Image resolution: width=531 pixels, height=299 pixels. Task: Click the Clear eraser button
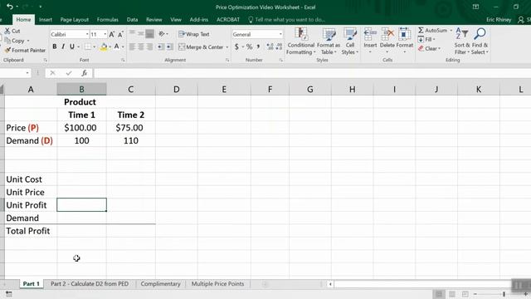[x=429, y=48]
